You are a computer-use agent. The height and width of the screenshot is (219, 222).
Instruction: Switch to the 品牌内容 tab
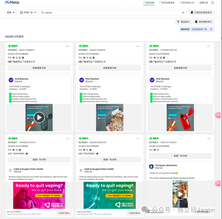(x=204, y=3)
